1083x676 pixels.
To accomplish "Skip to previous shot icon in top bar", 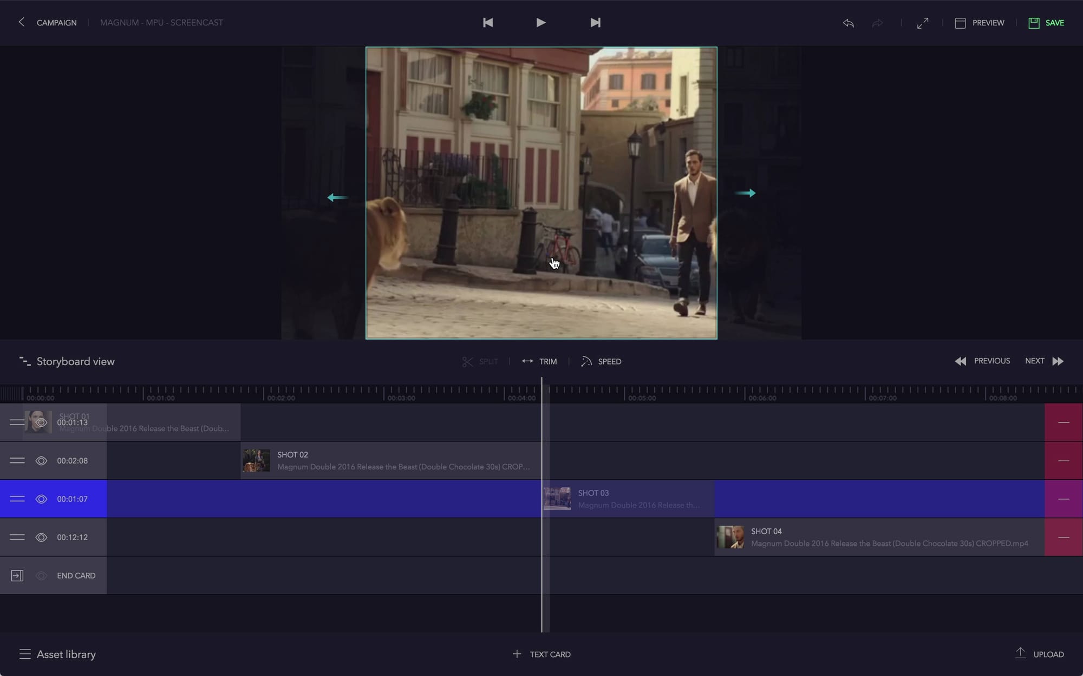I will [488, 23].
